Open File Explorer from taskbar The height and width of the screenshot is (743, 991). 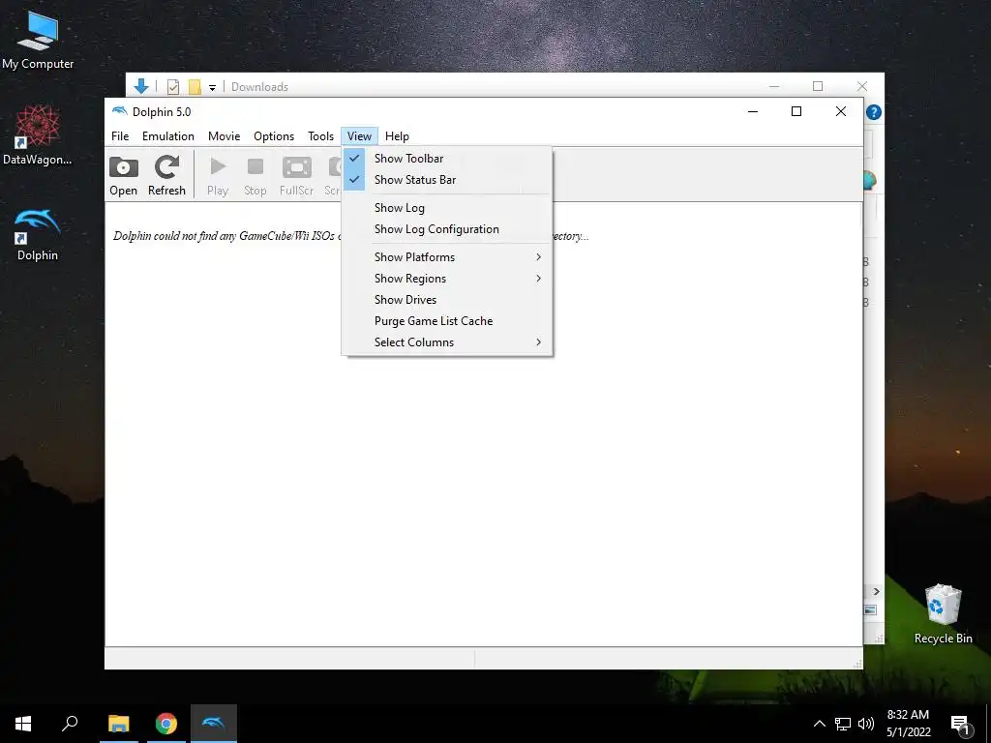119,724
